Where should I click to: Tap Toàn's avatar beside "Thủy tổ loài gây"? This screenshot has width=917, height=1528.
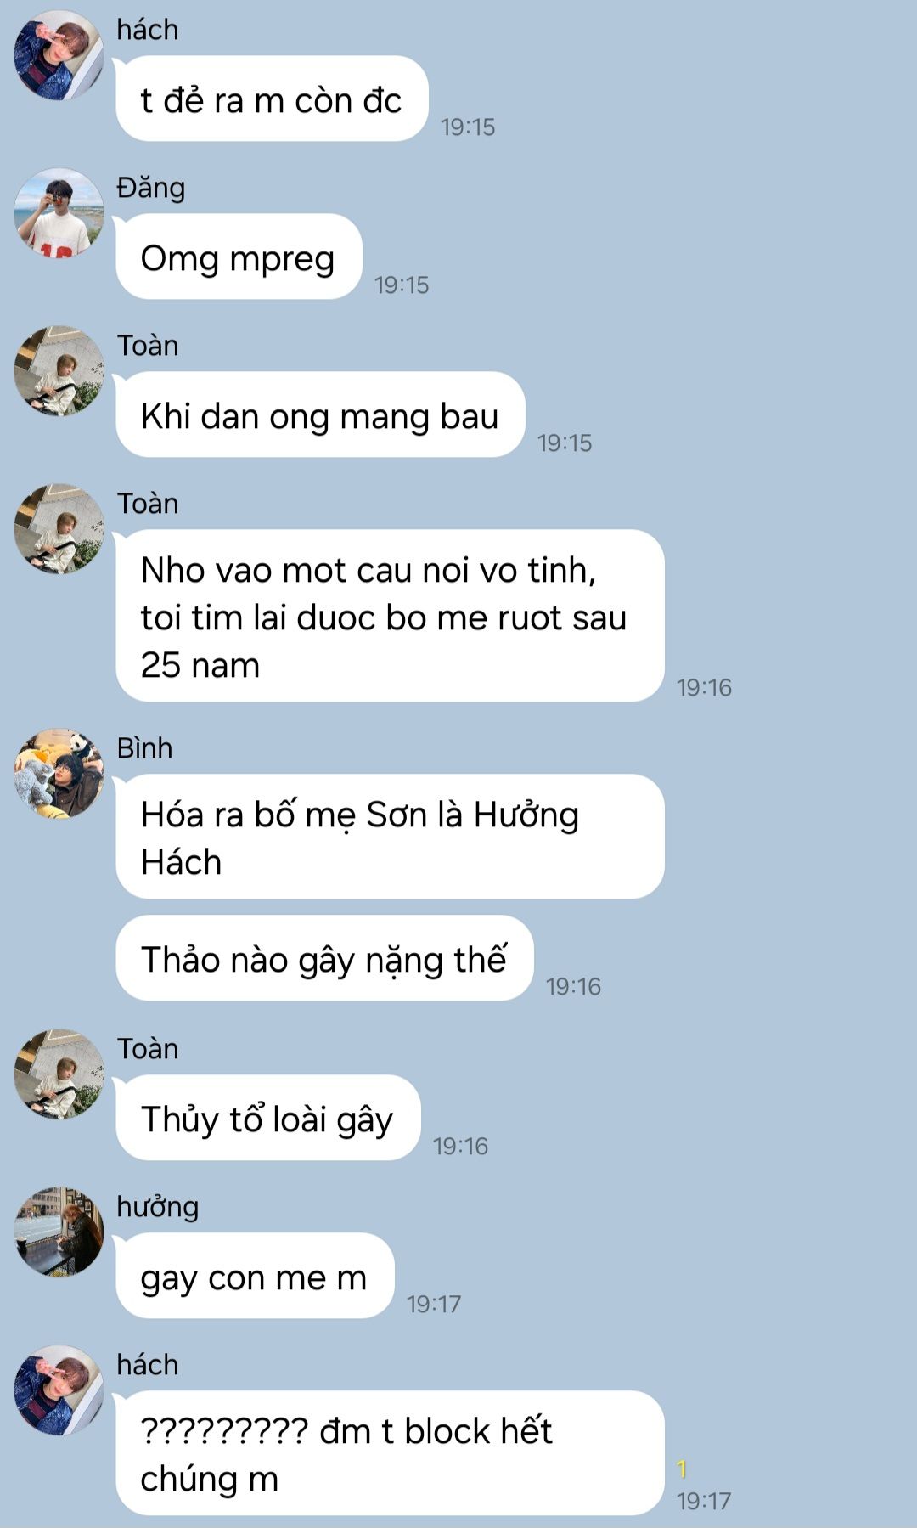(59, 1074)
